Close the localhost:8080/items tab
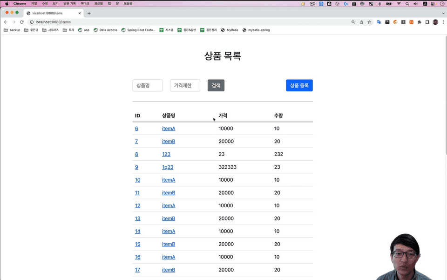 80,13
